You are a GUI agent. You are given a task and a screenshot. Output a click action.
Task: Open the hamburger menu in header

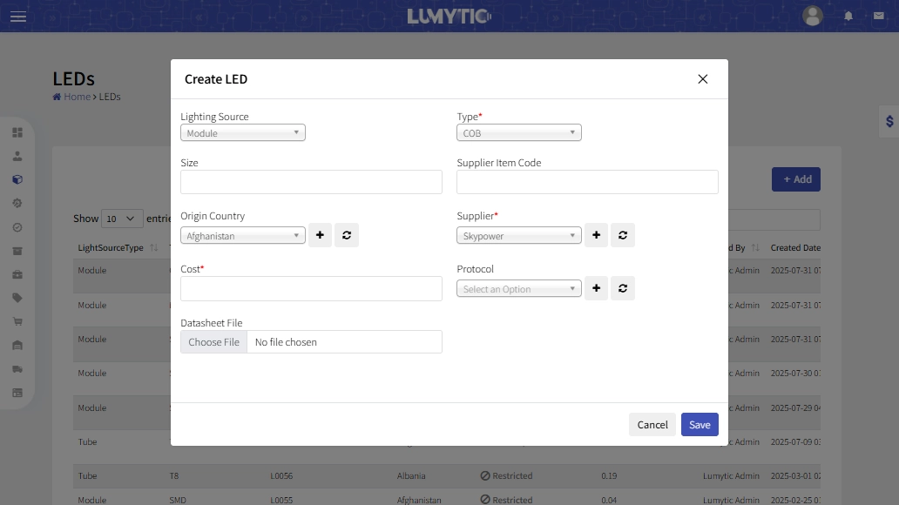click(18, 17)
